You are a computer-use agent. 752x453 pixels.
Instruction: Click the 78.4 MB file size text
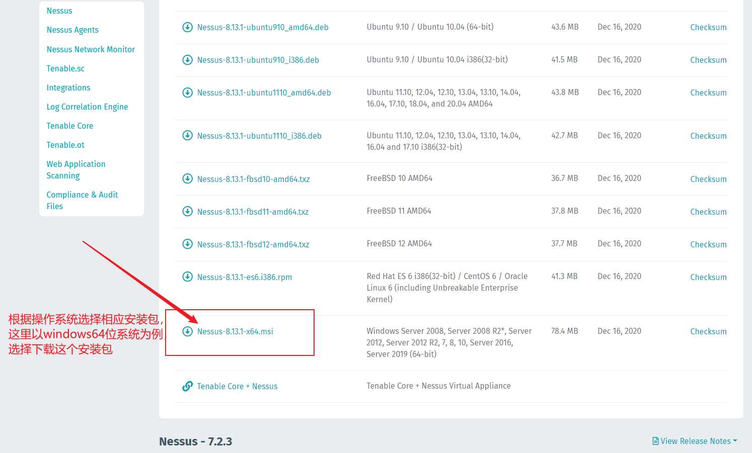click(564, 331)
